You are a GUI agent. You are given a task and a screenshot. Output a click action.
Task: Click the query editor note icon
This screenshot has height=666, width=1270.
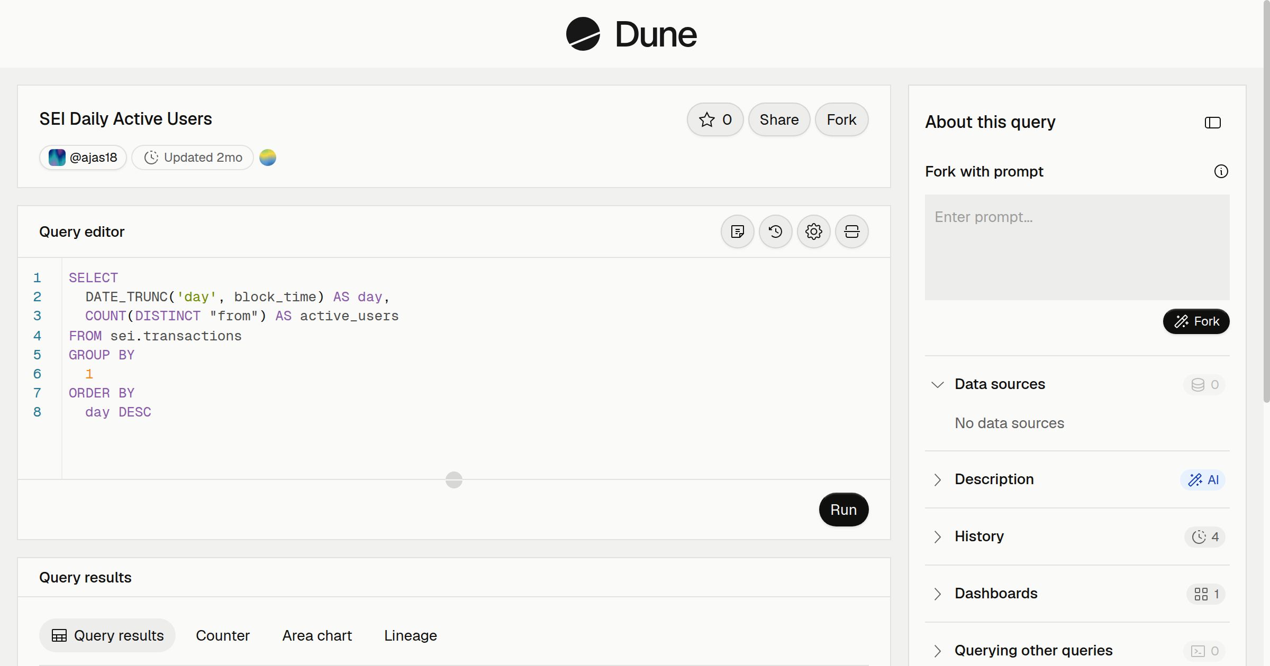(738, 232)
